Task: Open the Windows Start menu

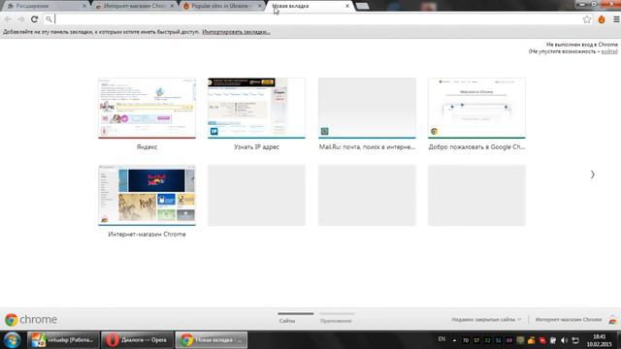Action: [x=12, y=340]
